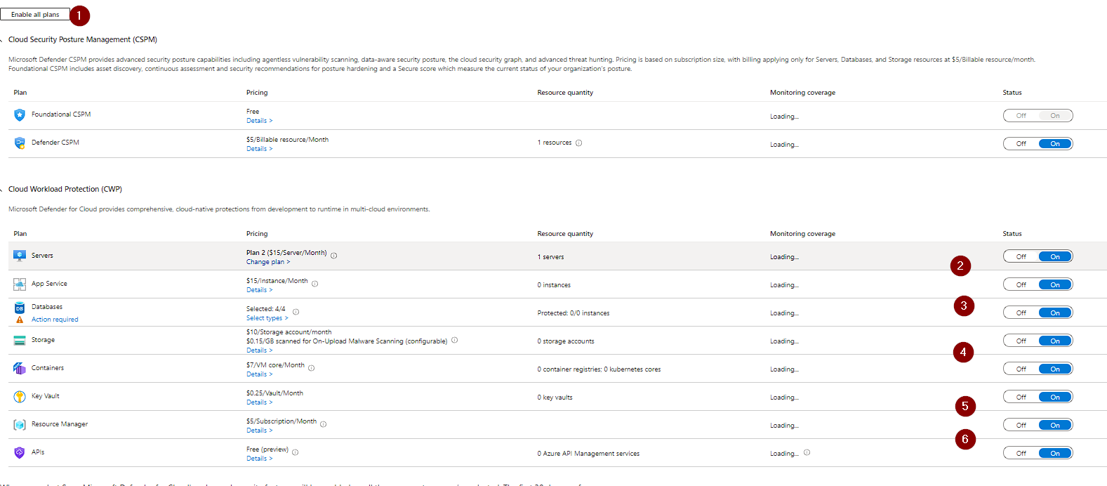The height and width of the screenshot is (486, 1107).
Task: Click the Defender CSPM plan icon
Action: (x=20, y=143)
